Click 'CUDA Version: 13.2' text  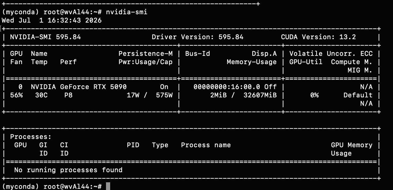coord(319,37)
